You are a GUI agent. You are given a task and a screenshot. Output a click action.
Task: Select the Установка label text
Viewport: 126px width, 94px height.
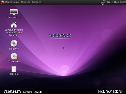(x=14, y=61)
